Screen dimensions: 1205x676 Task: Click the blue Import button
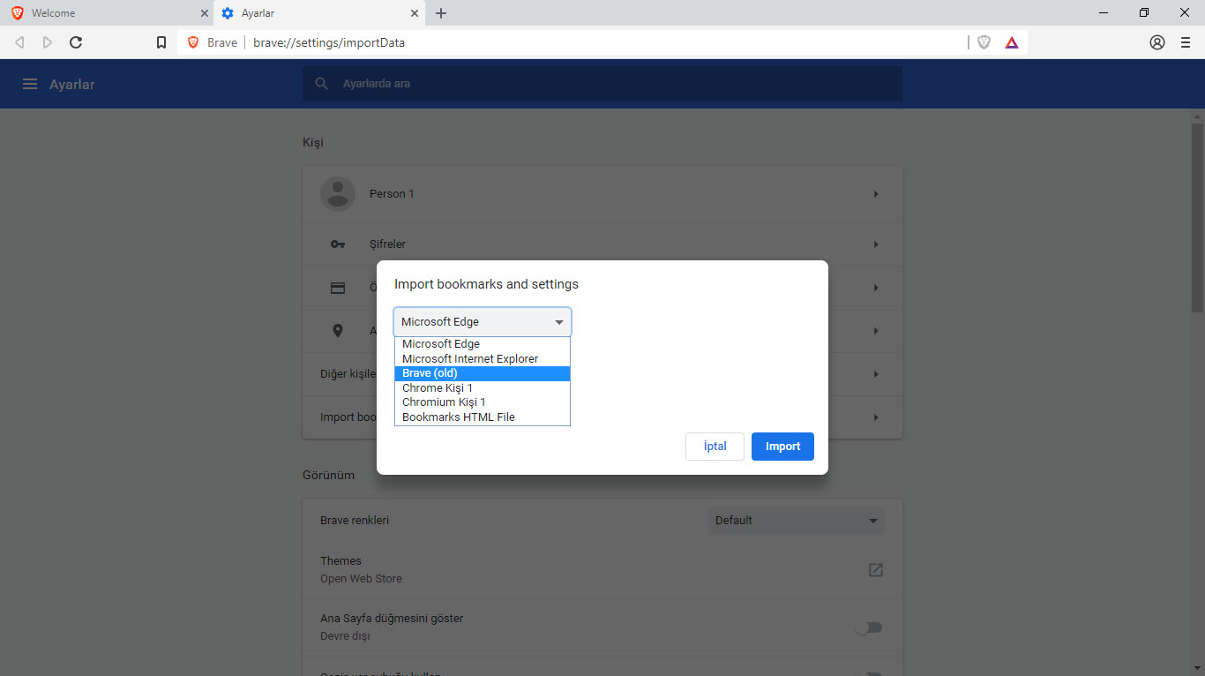coord(782,447)
